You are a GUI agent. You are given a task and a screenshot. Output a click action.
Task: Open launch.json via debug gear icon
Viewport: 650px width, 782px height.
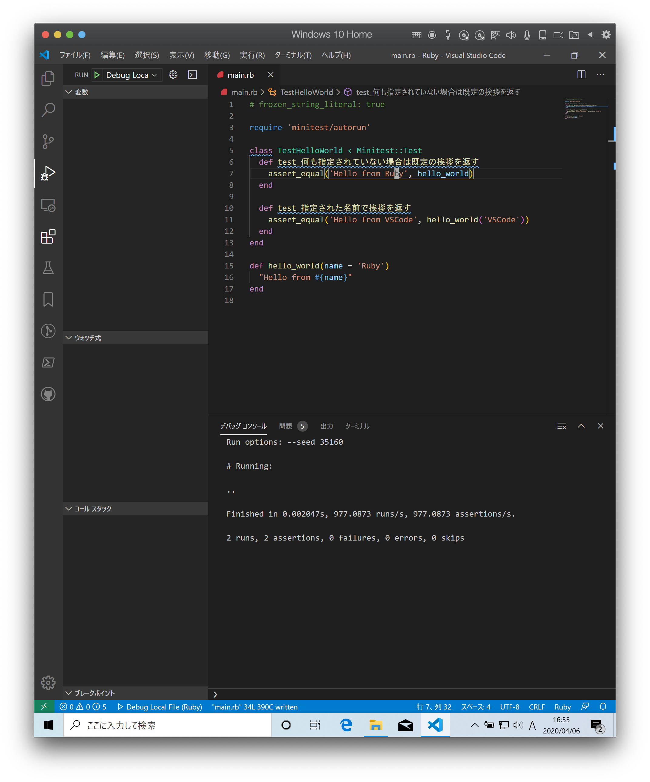pos(173,75)
